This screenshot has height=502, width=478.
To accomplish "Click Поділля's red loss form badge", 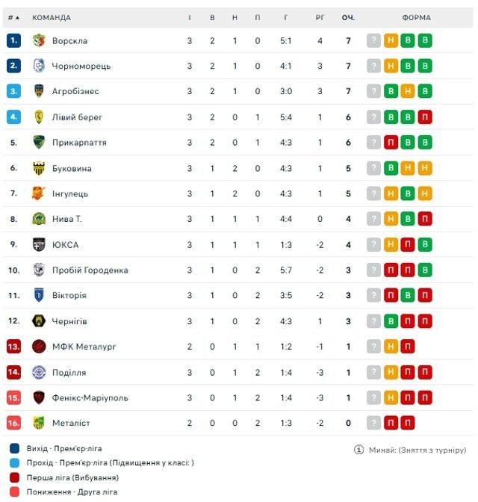I will pos(408,372).
